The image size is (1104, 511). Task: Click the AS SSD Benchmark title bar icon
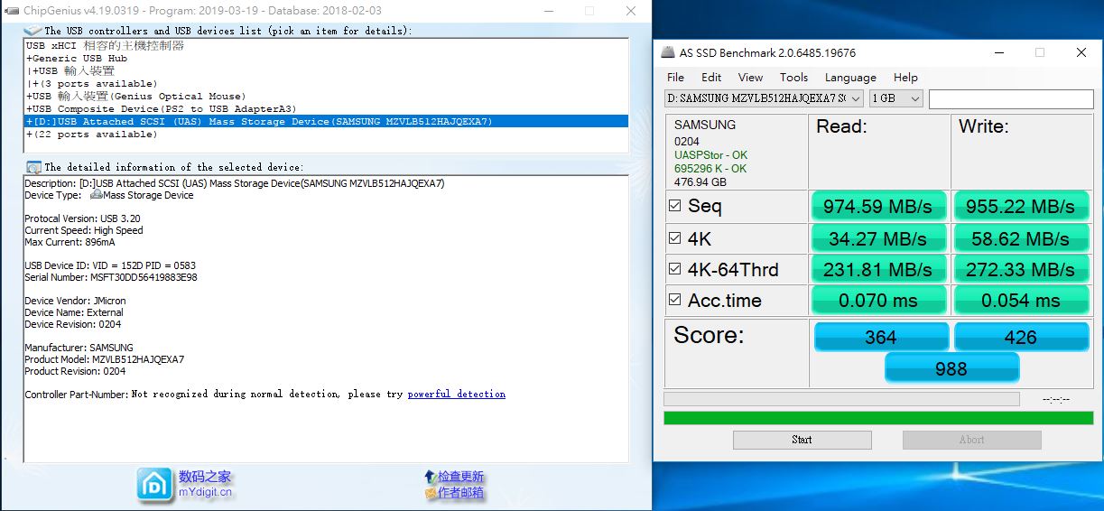pos(668,52)
